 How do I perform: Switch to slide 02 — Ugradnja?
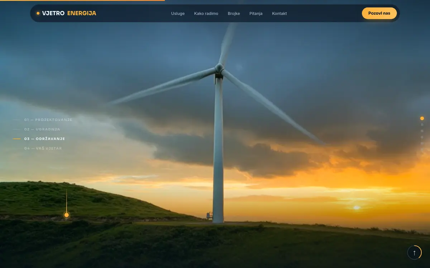pos(37,129)
